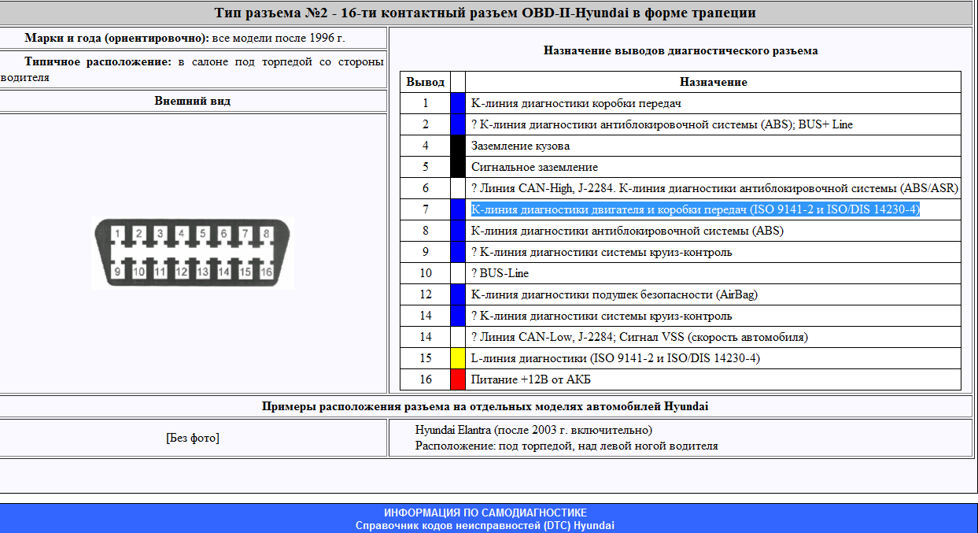Select the page title 'Тип разъема №2' heading
This screenshot has width=978, height=533.
(x=485, y=13)
